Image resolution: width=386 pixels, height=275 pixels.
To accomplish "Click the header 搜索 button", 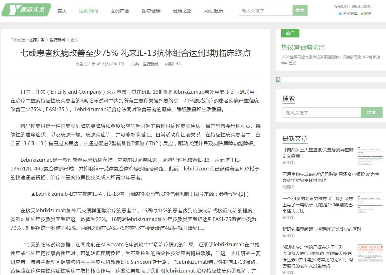I will point(300,10).
